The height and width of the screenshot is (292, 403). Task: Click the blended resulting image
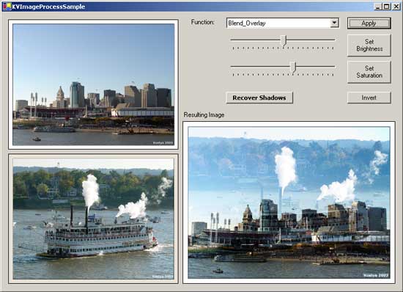(x=289, y=202)
